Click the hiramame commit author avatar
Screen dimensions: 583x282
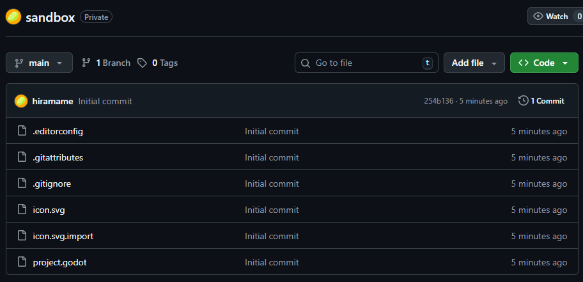22,101
